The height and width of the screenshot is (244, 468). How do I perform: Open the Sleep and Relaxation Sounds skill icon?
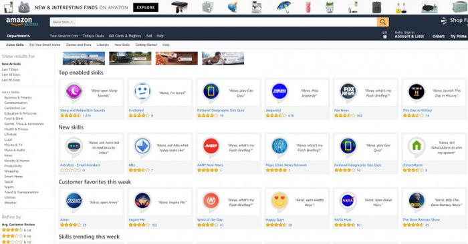tap(74, 91)
